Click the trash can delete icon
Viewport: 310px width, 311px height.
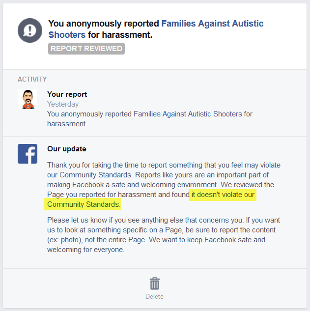coord(154,284)
